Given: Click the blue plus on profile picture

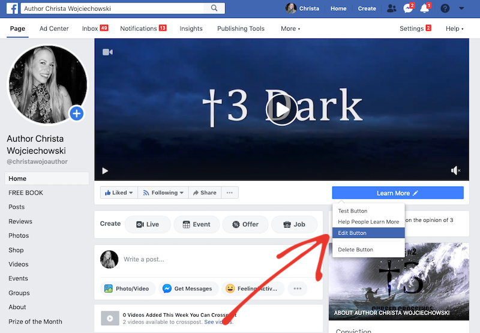Looking at the screenshot, I should (x=77, y=113).
